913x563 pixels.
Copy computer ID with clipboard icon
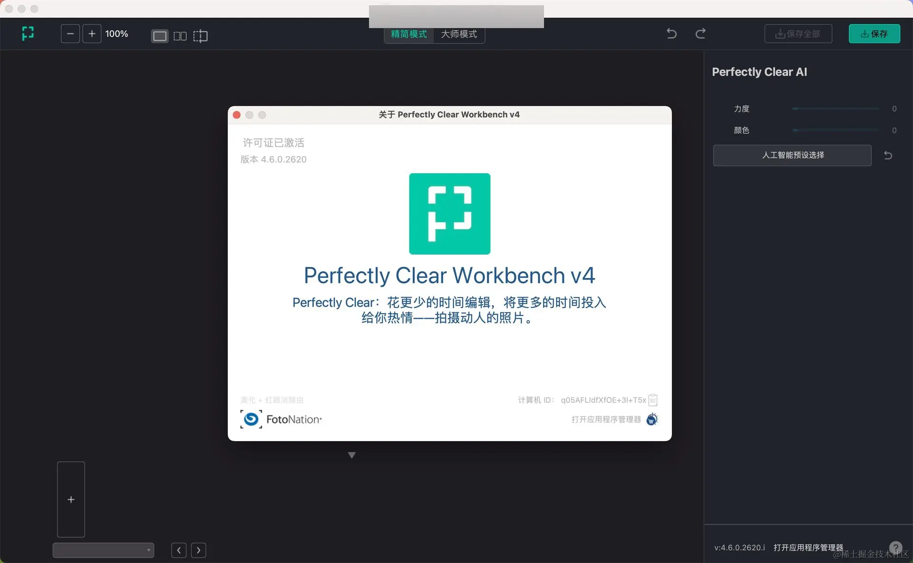pyautogui.click(x=653, y=400)
